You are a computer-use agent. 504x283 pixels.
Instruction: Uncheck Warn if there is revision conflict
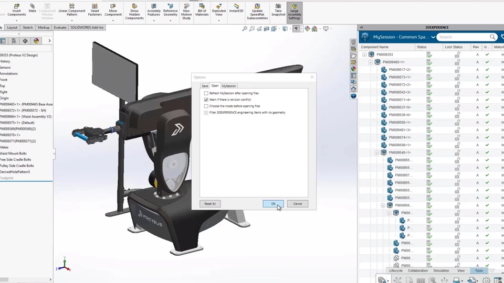[206, 100]
